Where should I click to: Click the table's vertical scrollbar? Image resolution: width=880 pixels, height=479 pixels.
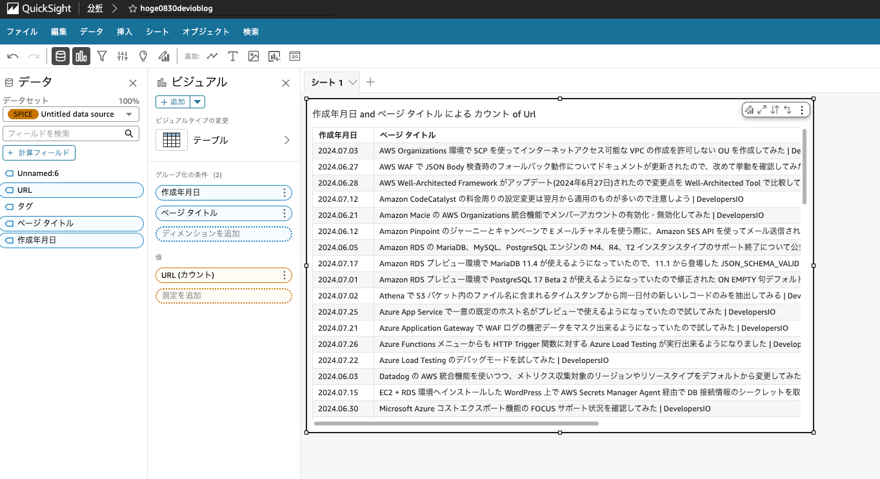pos(804,166)
